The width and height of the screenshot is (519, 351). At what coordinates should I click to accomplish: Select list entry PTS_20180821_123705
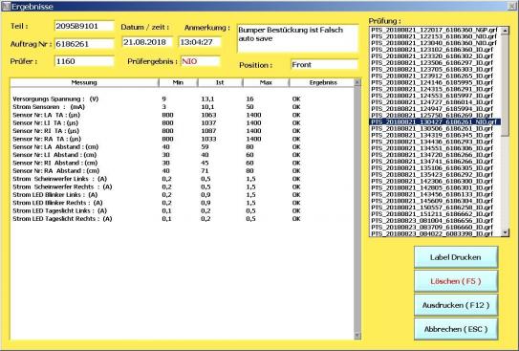coord(434,69)
